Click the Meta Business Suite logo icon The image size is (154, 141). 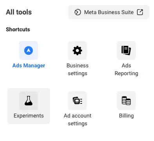78,12
